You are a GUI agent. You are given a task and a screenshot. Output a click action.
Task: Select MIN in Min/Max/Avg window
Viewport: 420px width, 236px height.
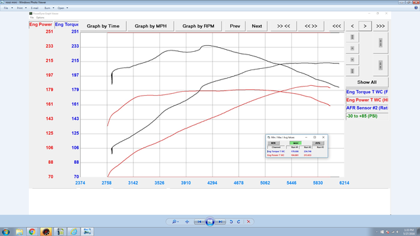click(x=274, y=143)
